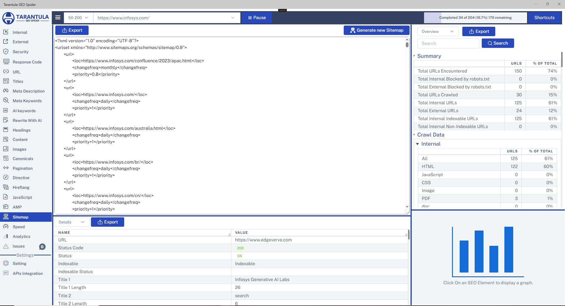Select the PDF row in Internal table
Viewport: 565px width, 306px height.
pyautogui.click(x=487, y=199)
